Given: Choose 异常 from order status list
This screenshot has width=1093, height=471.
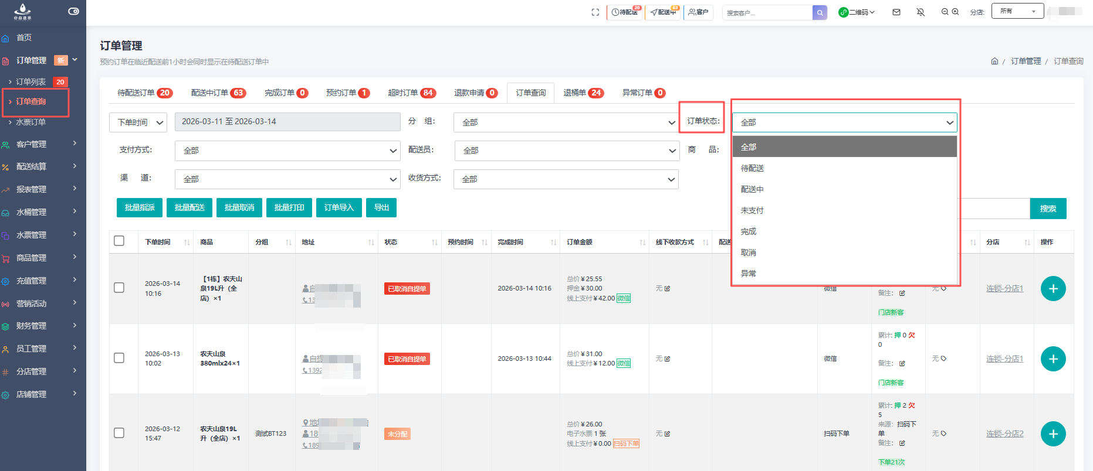Looking at the screenshot, I should pos(845,274).
